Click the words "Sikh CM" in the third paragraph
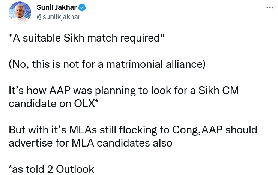The width and height of the screenshot is (278, 175). click(218, 90)
